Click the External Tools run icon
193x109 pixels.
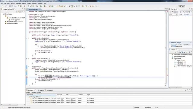[x=45, y=6]
